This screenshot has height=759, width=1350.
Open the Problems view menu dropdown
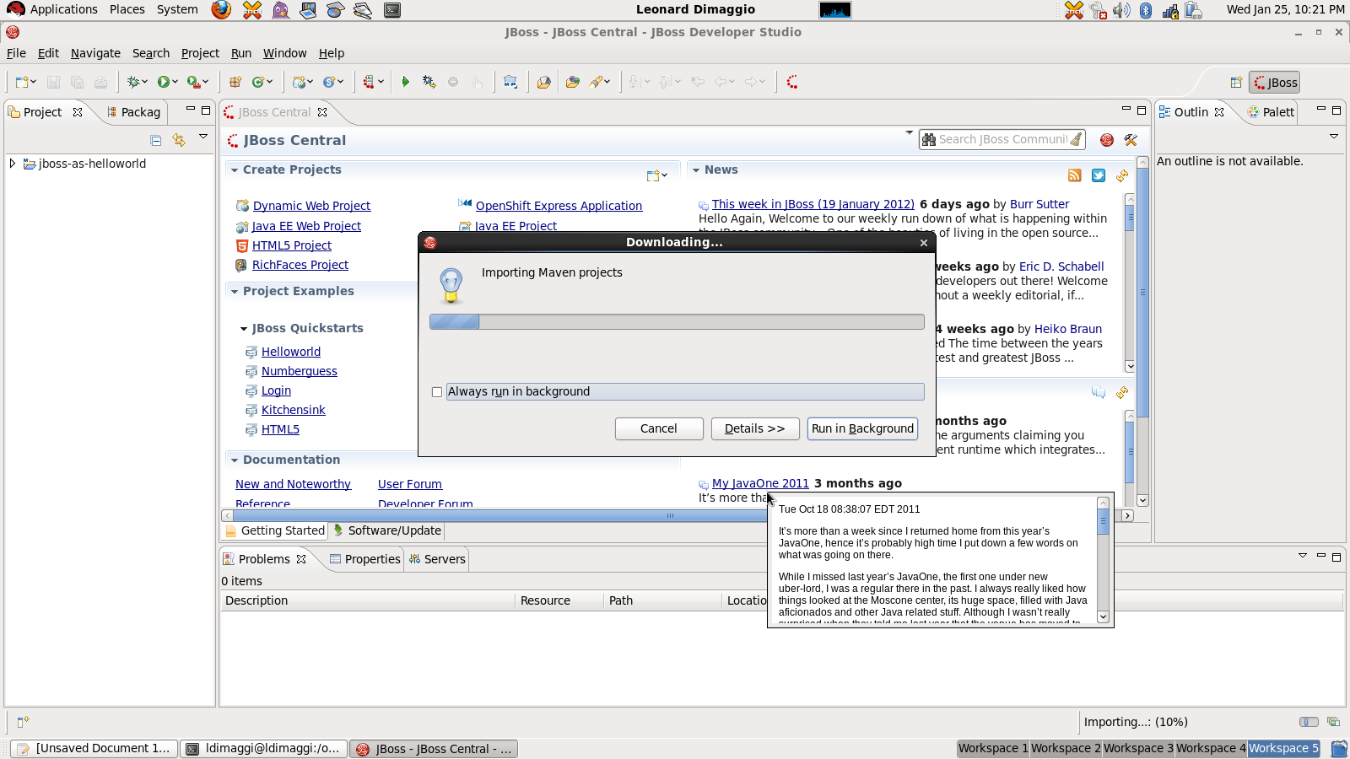click(x=1303, y=556)
